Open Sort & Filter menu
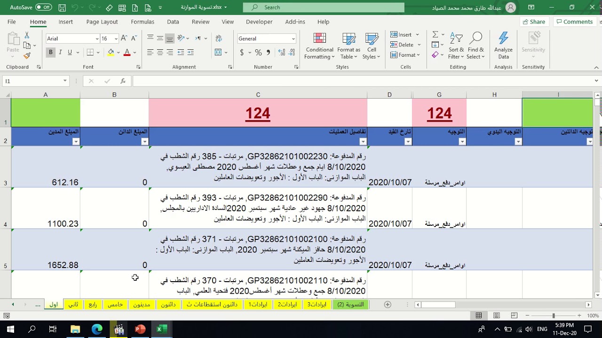The width and height of the screenshot is (602, 338). click(x=456, y=46)
